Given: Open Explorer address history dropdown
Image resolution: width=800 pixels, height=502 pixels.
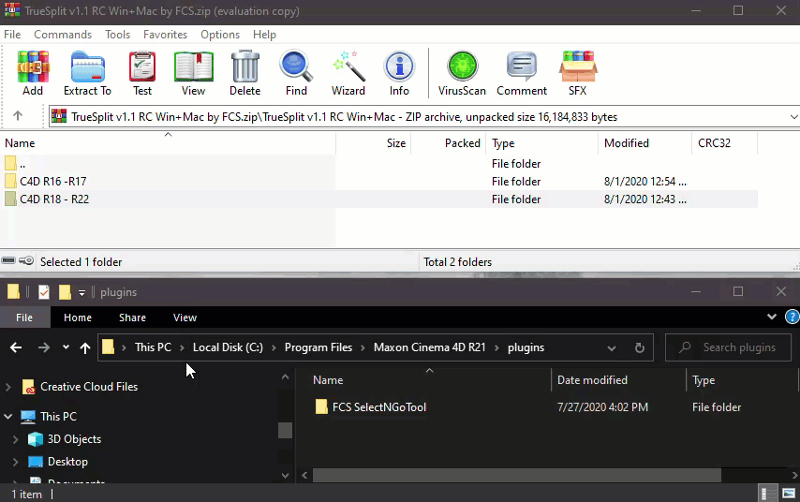Looking at the screenshot, I should pos(611,347).
